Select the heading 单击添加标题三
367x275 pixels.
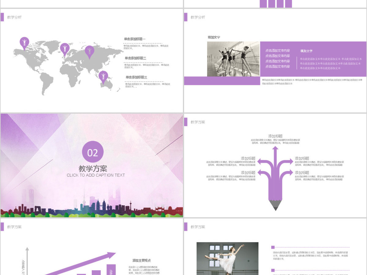tap(136, 77)
